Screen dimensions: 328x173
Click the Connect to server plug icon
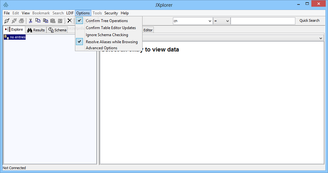pos(7,21)
